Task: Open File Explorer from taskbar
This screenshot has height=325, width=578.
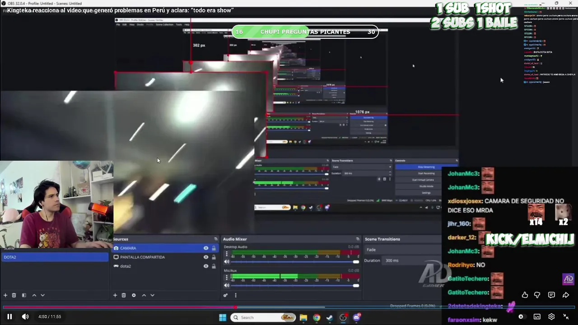Action: click(x=303, y=317)
